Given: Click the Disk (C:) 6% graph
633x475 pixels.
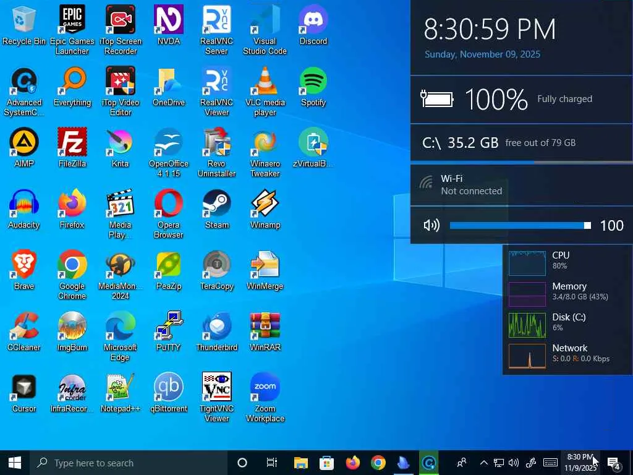Looking at the screenshot, I should pyautogui.click(x=527, y=325).
